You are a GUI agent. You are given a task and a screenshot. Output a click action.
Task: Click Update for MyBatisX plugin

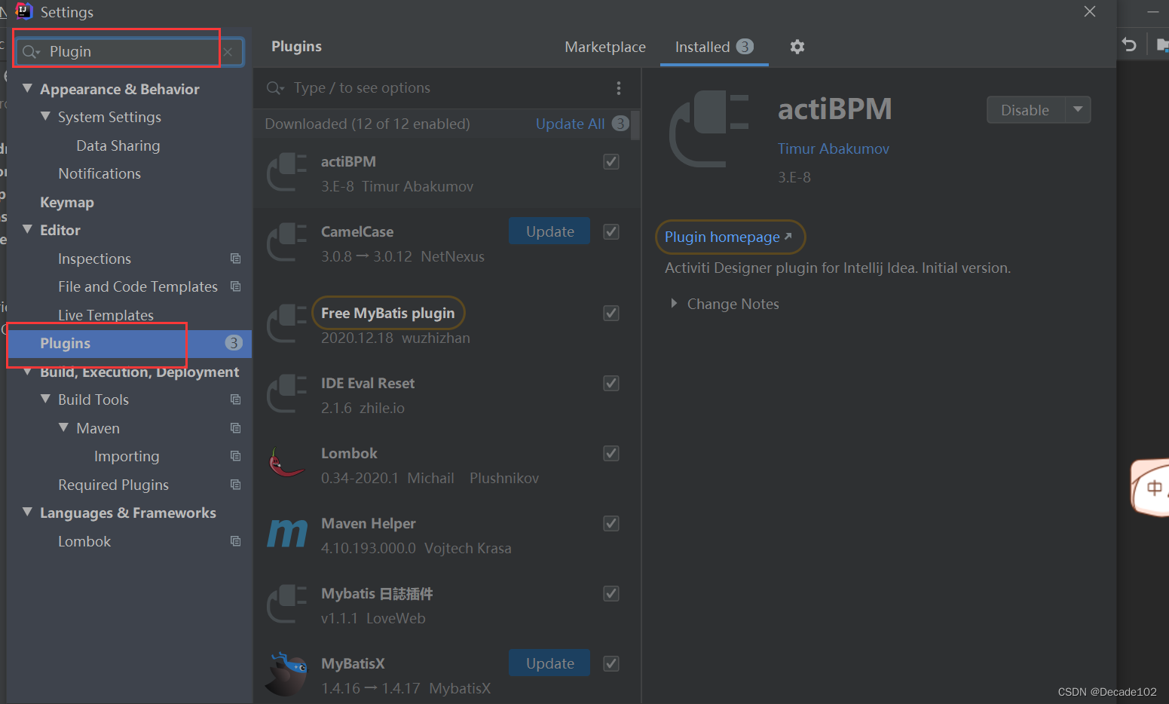pos(549,663)
